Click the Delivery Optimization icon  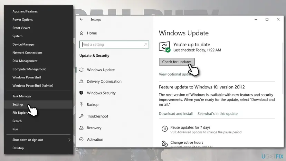(82, 82)
